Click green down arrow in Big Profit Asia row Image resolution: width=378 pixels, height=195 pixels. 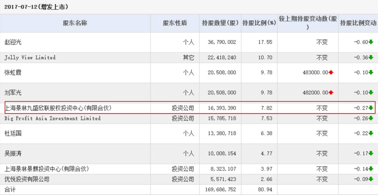click(371, 119)
